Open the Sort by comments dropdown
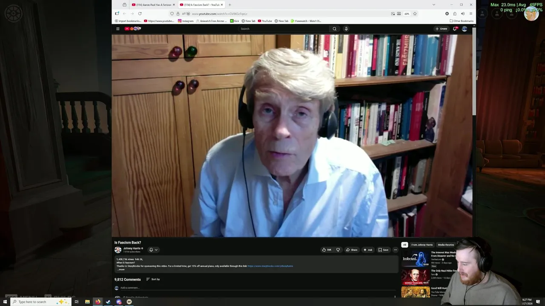545x306 pixels. point(153,279)
